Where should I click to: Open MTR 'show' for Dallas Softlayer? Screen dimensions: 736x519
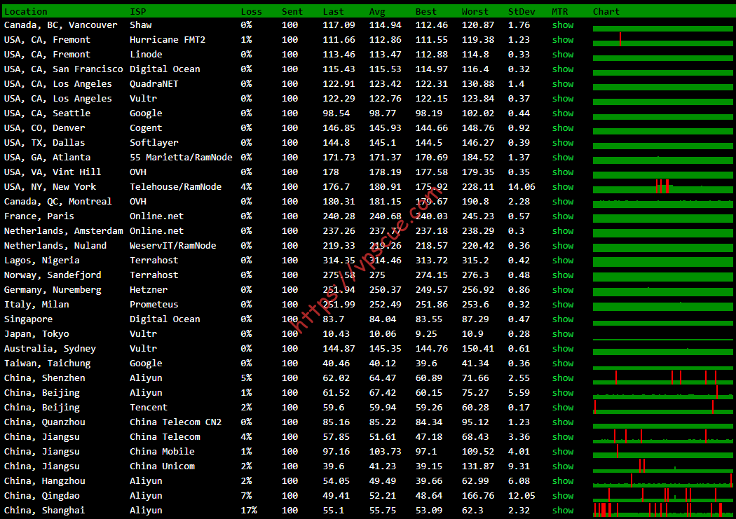pos(563,142)
